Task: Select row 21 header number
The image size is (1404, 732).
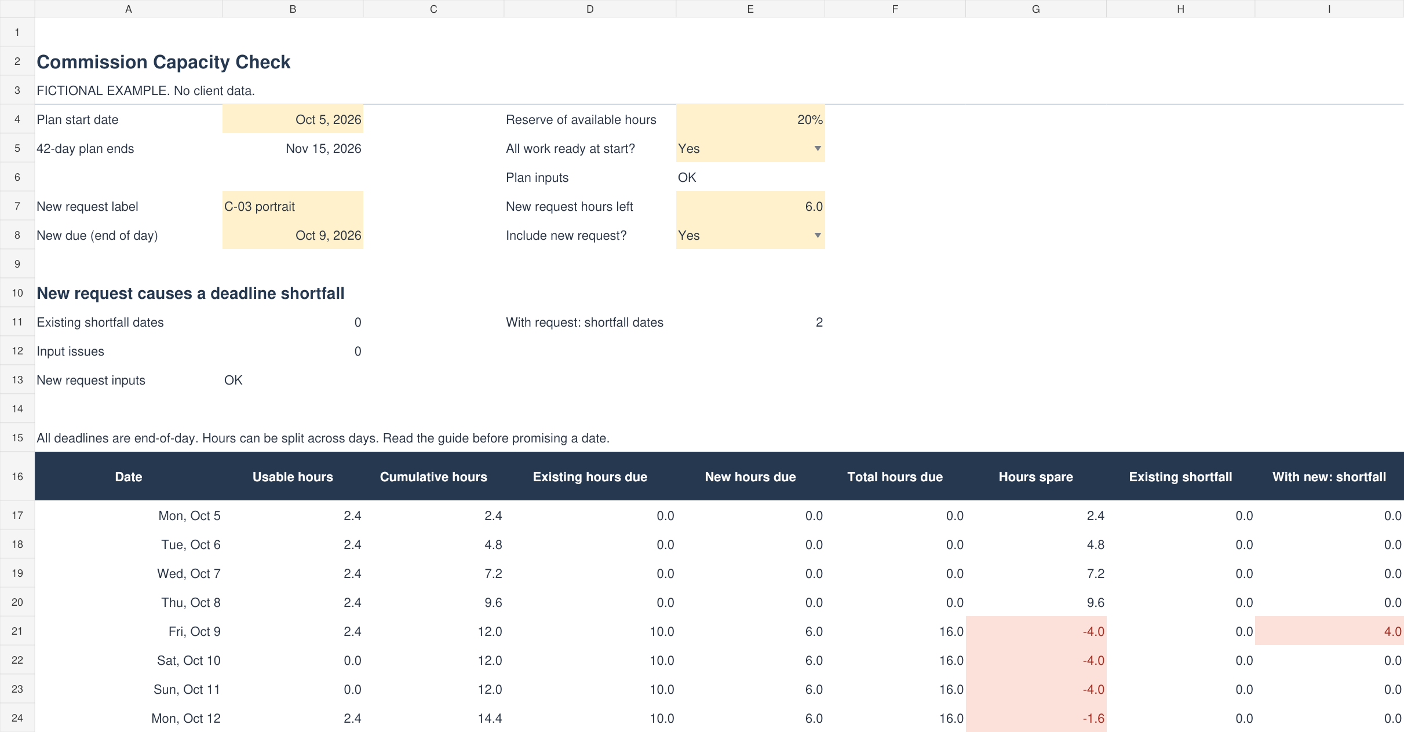Action: [17, 631]
